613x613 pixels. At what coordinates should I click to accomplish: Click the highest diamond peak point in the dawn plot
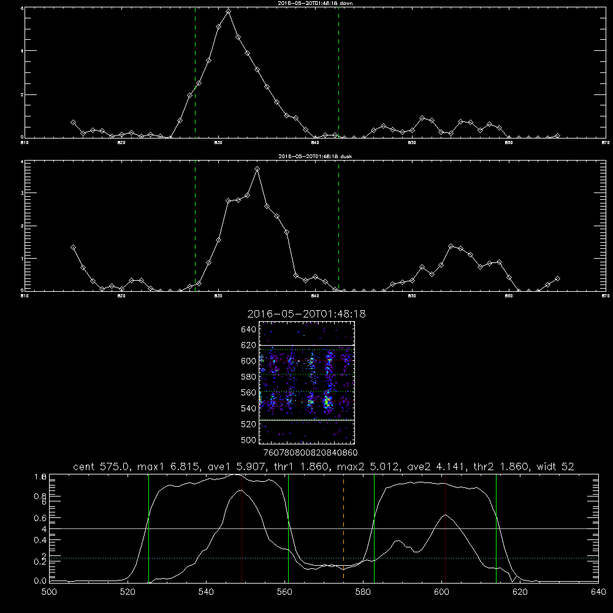pos(228,12)
